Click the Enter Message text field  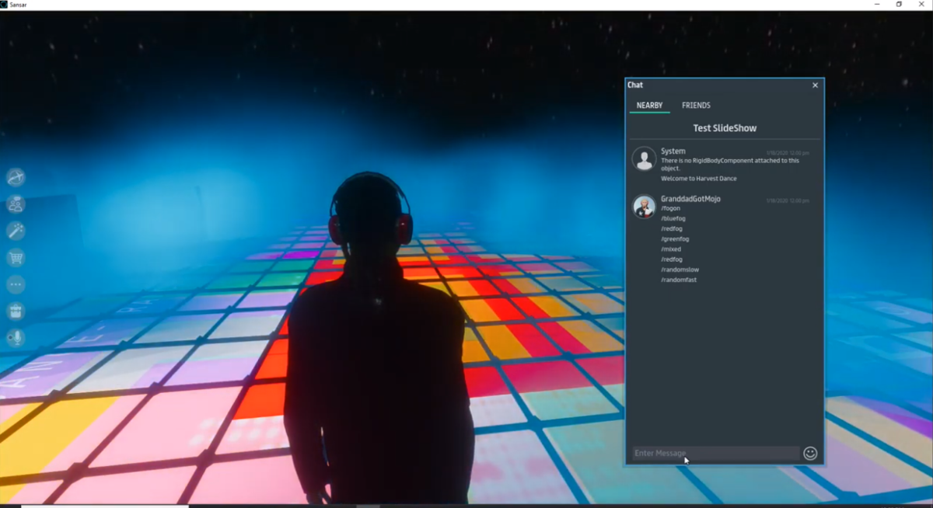pos(715,453)
